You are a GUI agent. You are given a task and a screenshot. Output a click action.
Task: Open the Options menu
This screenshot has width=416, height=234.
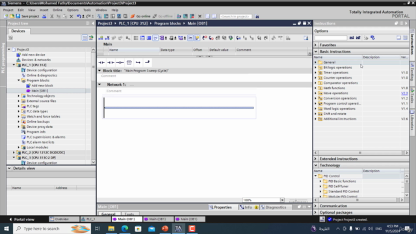72,10
